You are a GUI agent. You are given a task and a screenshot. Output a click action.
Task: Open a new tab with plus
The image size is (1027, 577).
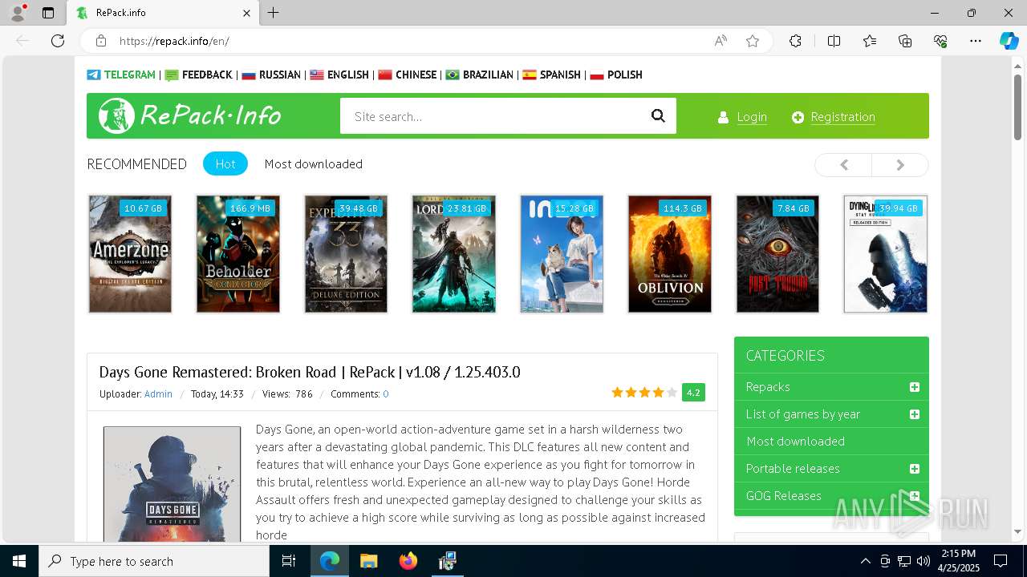tap(274, 13)
